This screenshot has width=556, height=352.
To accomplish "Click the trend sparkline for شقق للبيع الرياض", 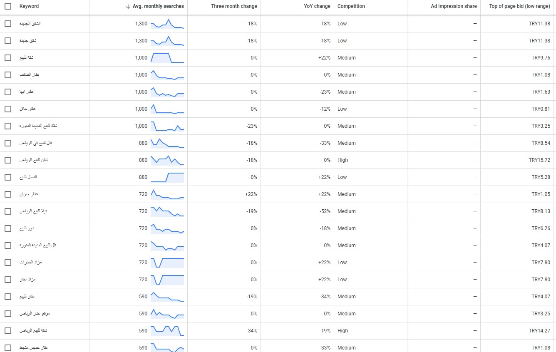I will (x=168, y=160).
